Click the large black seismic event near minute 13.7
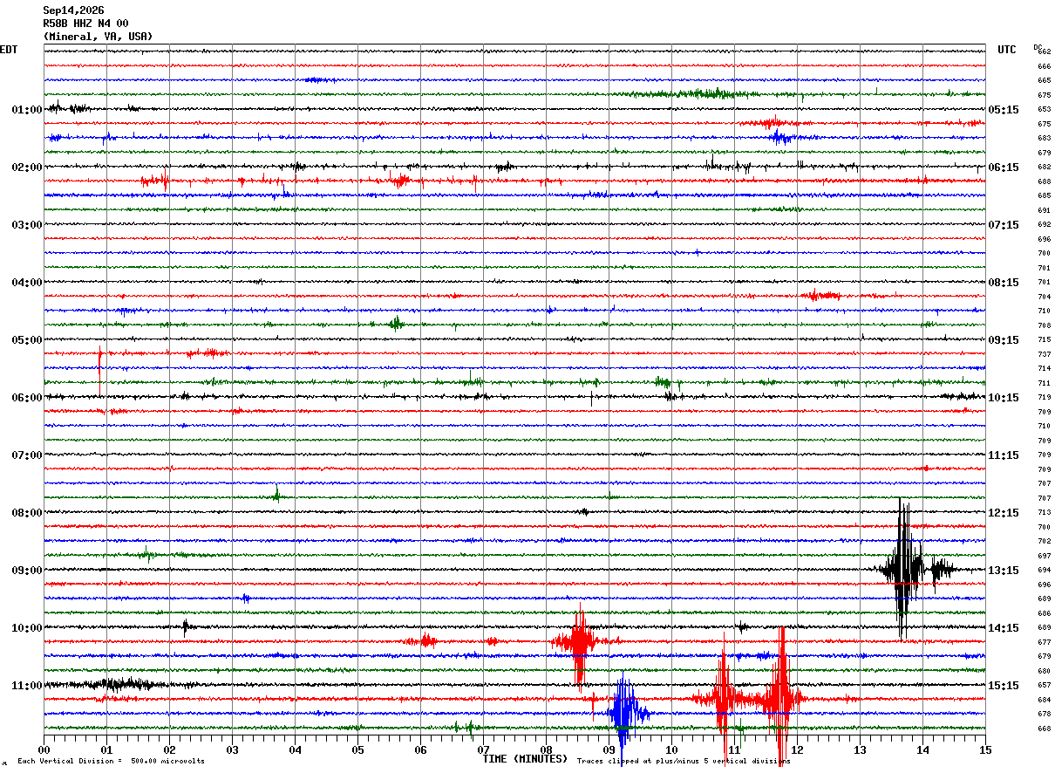This screenshot has width=1055, height=773. (x=903, y=570)
